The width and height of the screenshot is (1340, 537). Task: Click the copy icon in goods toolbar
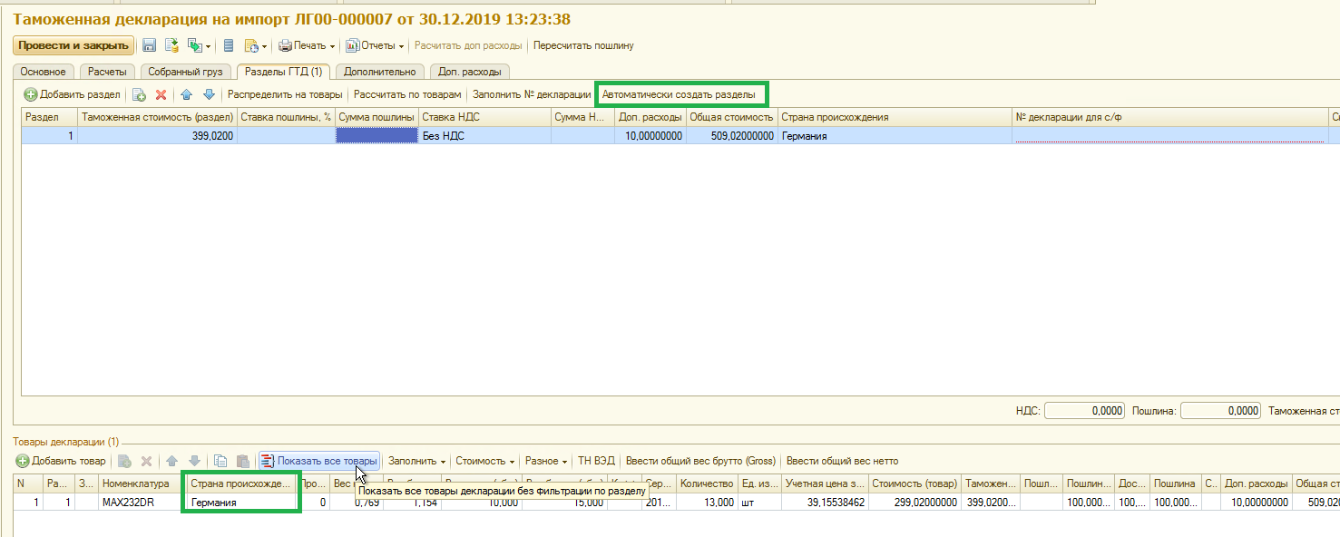[220, 461]
